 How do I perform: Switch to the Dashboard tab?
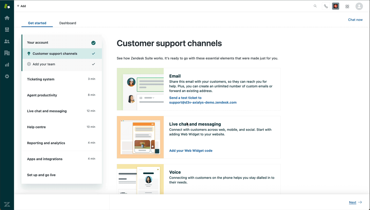pyautogui.click(x=68, y=23)
